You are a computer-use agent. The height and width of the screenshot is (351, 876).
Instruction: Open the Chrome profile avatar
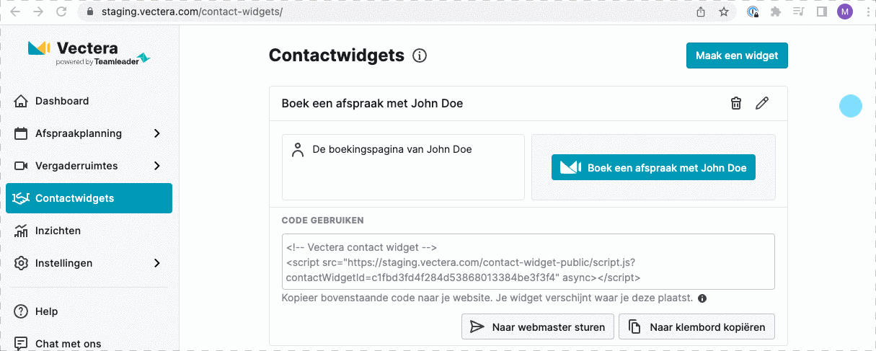coord(844,12)
